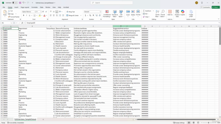221x124 pixels.
Task: Click the Paste icon in Clipboard group
Action: tap(5, 12)
